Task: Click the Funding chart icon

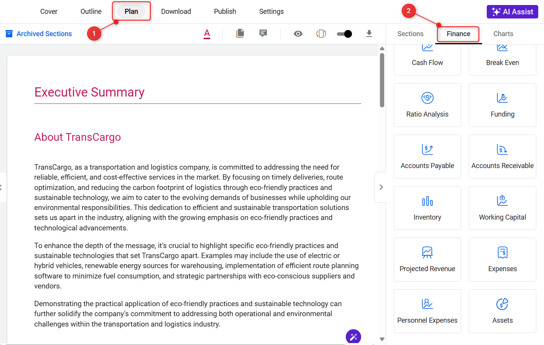Action: click(x=502, y=98)
